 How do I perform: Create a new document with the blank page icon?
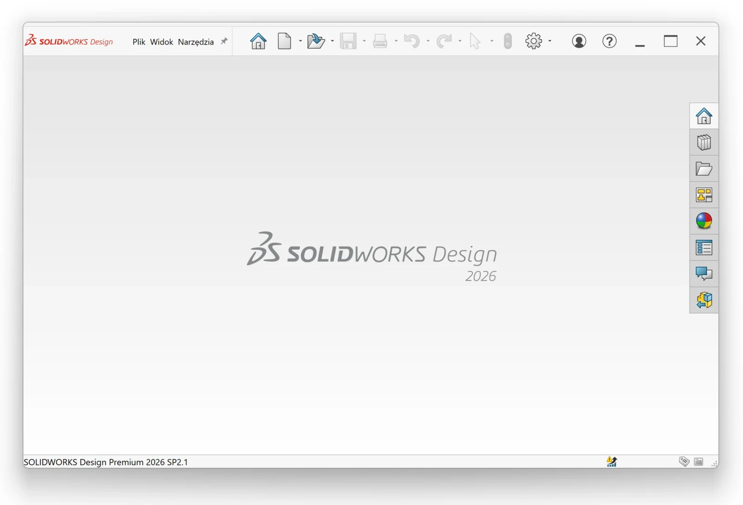(285, 41)
